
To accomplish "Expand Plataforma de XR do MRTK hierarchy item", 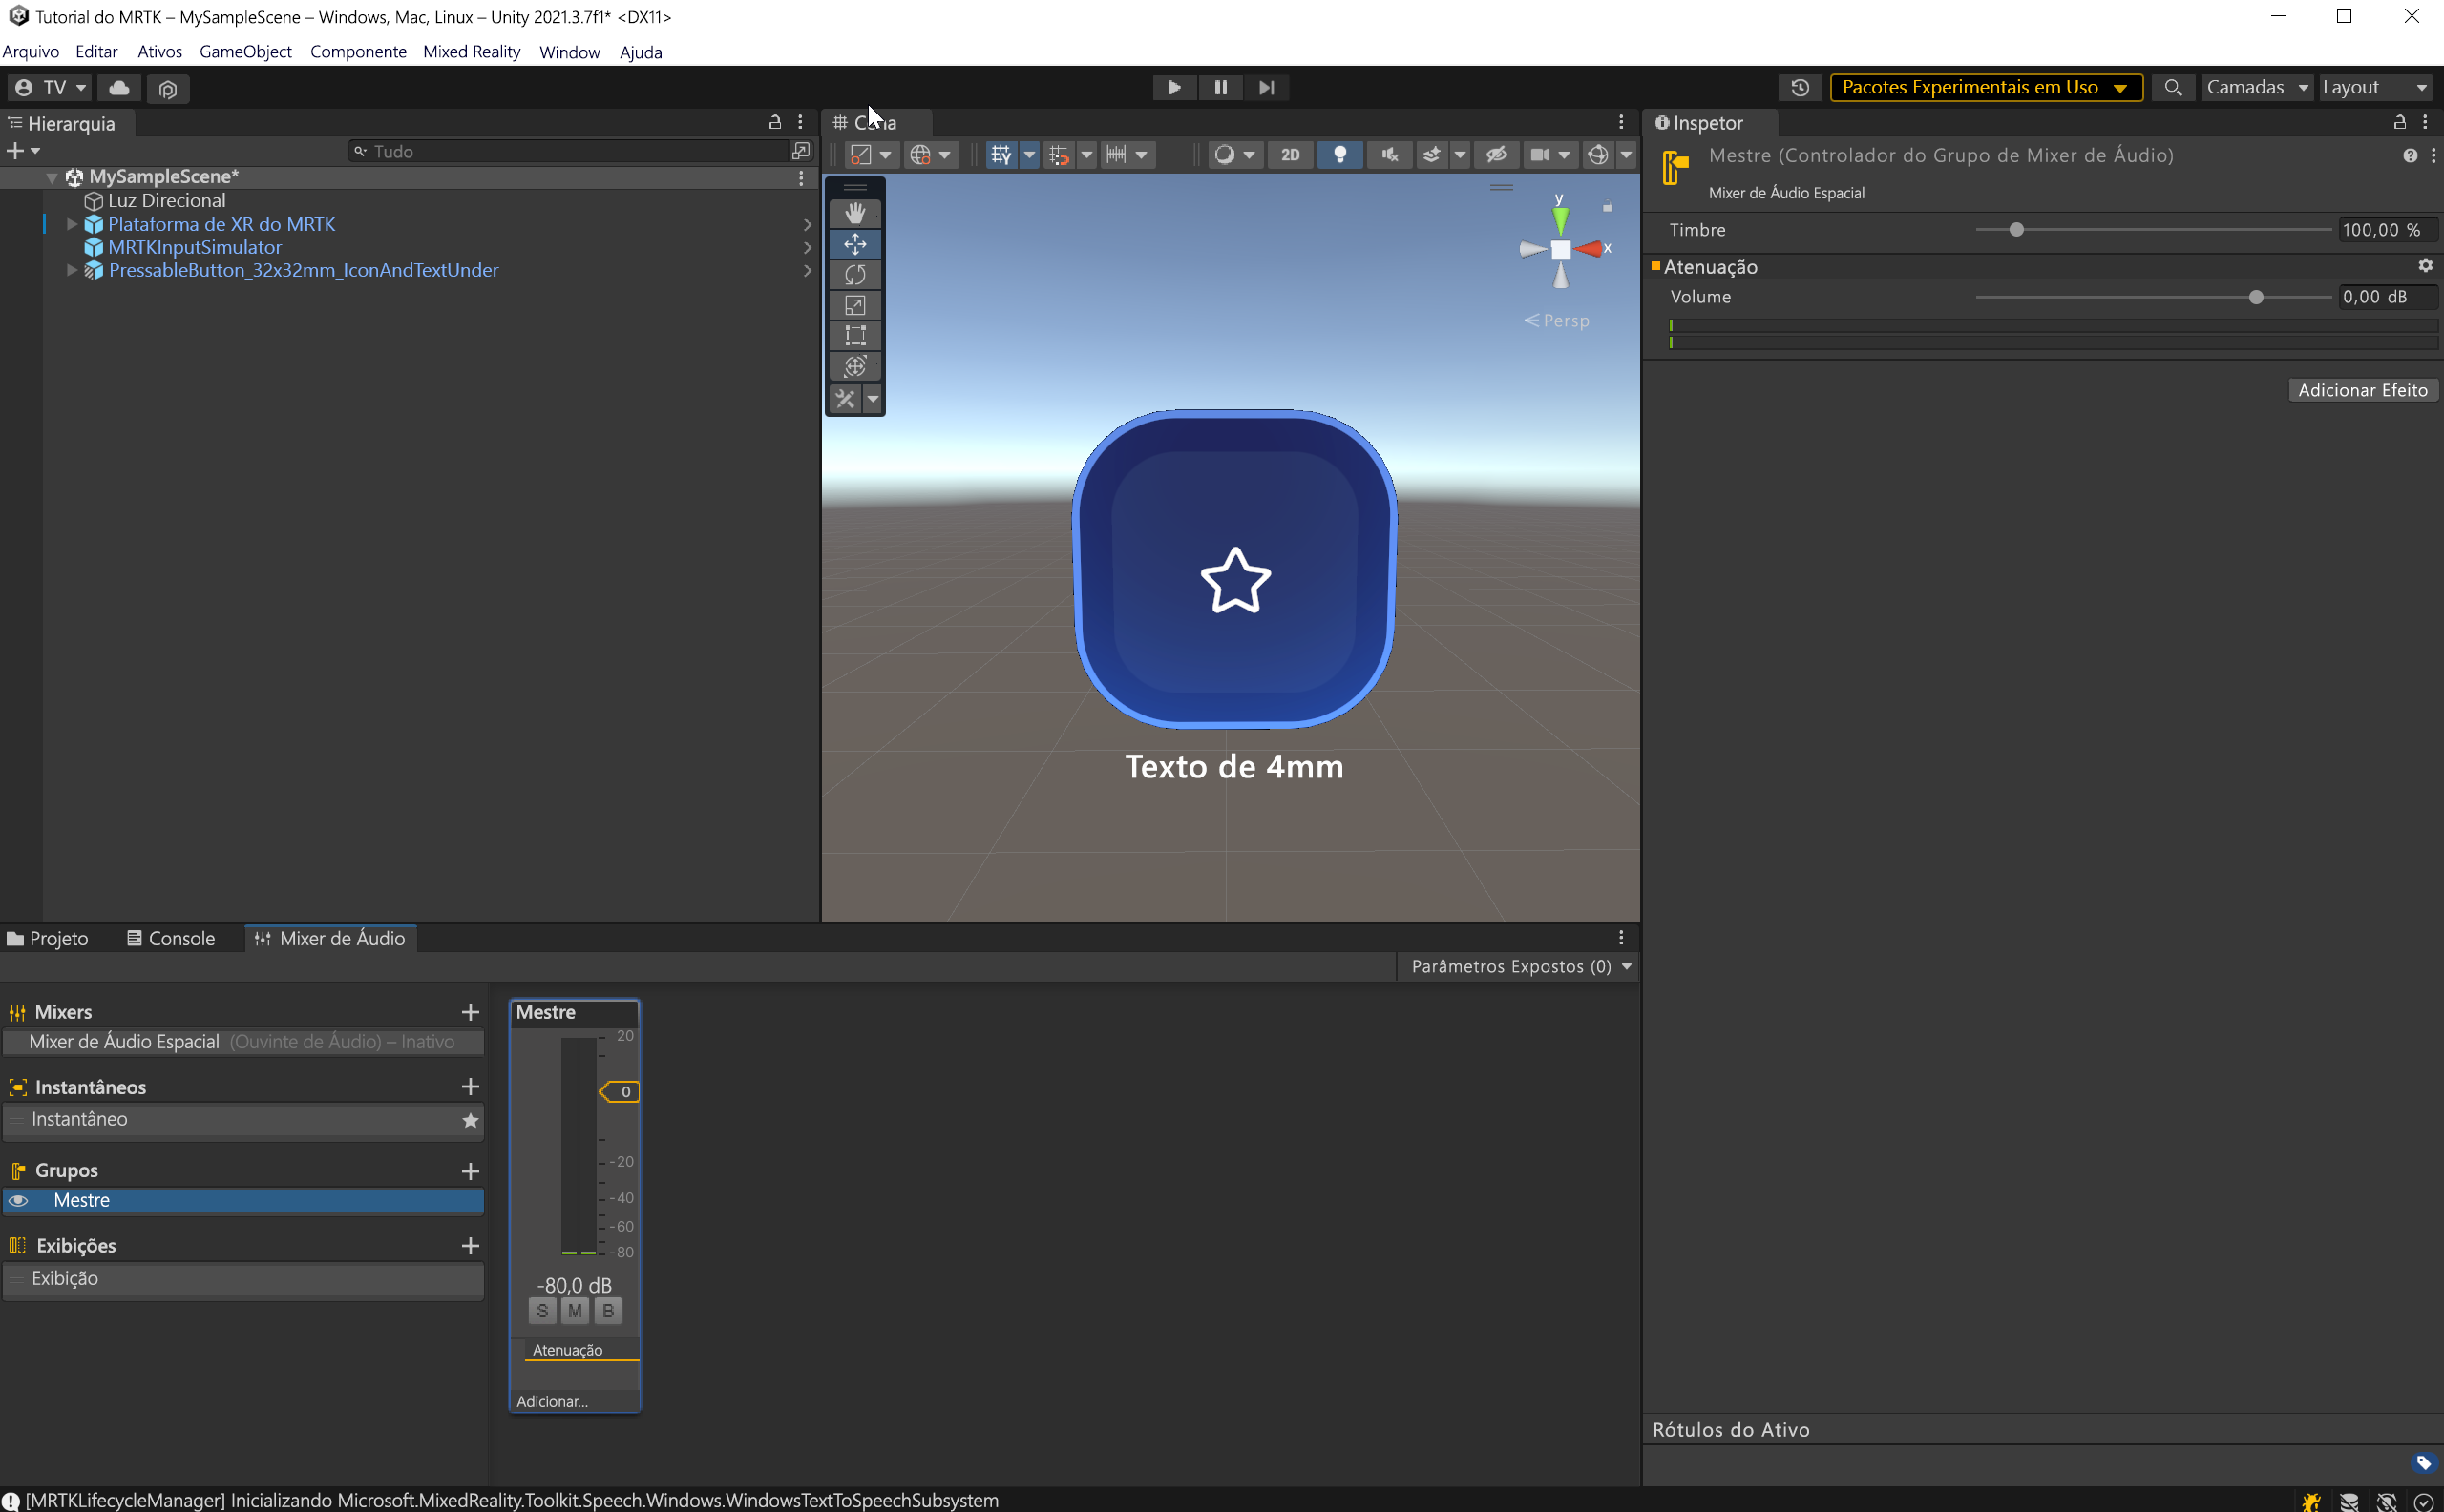I will pos(71,224).
